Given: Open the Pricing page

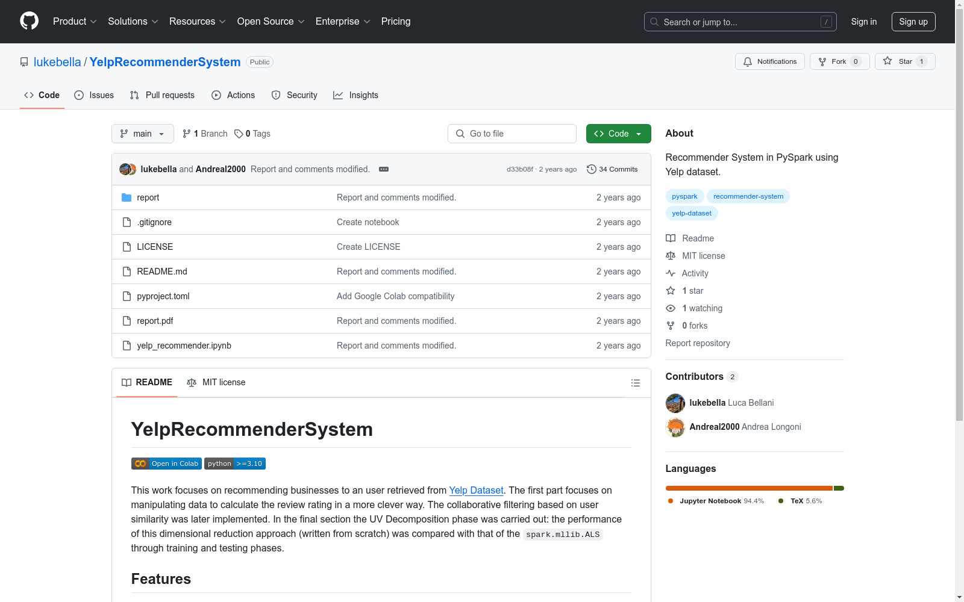Looking at the screenshot, I should [x=396, y=21].
